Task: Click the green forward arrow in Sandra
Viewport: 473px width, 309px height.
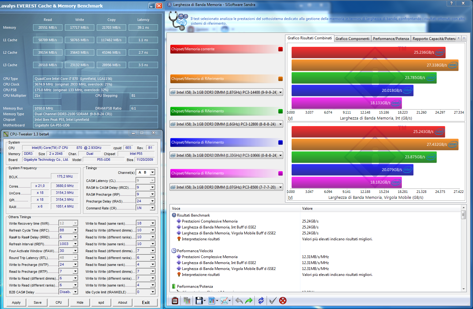Action: point(249,301)
